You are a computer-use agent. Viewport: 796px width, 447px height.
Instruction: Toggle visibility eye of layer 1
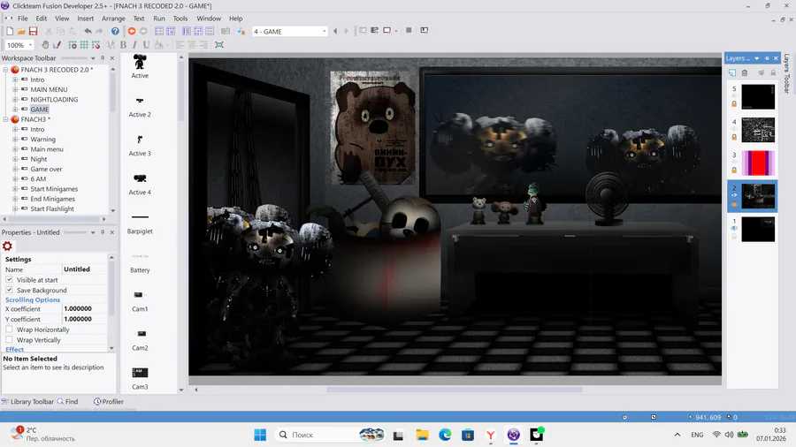point(734,229)
